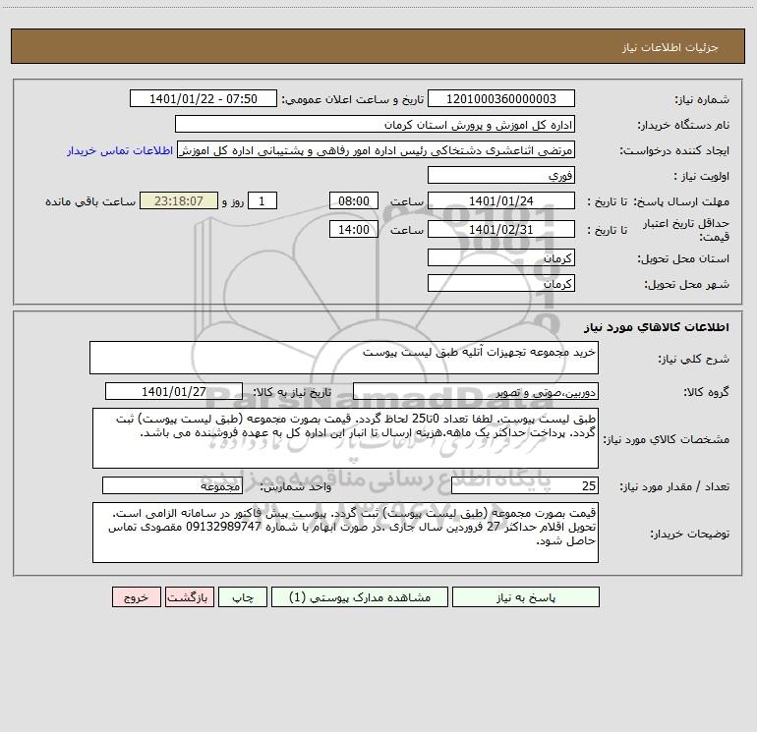Click the priority field فوري
The image size is (757, 732).
pyautogui.click(x=501, y=175)
